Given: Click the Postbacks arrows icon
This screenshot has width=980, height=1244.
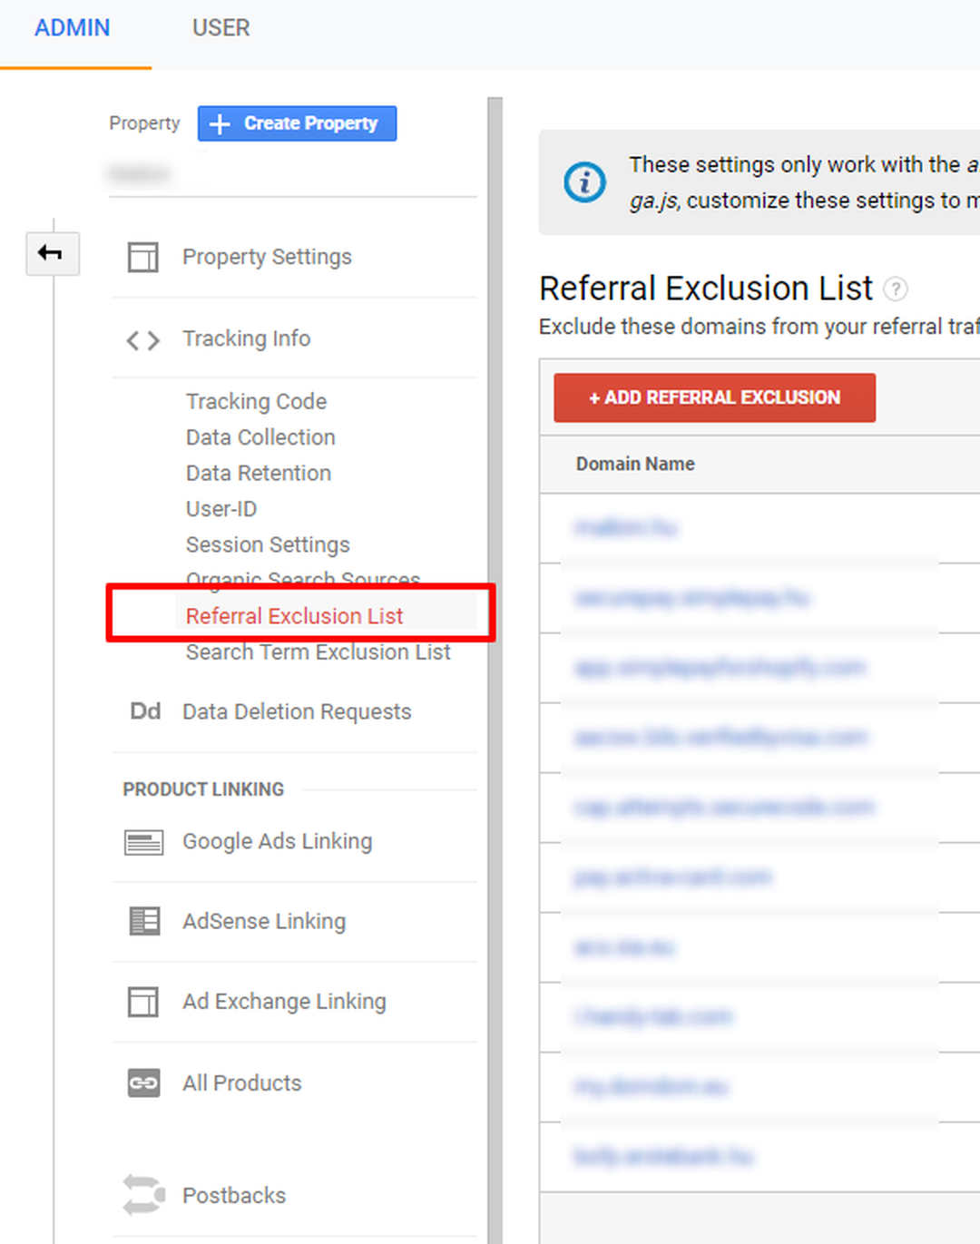Looking at the screenshot, I should (x=143, y=1195).
